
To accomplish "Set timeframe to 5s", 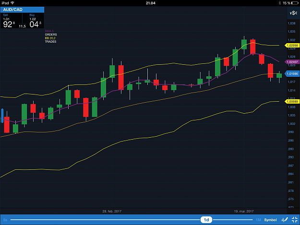I will (5, 220).
